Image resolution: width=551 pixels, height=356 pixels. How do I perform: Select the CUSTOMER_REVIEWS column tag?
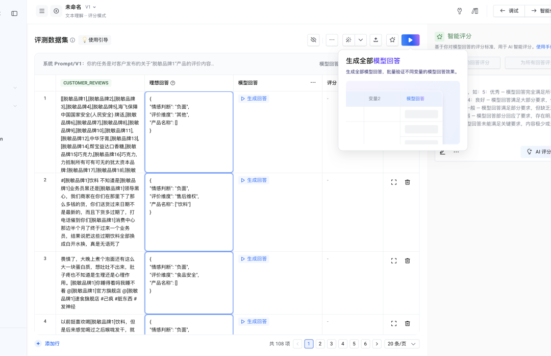tap(86, 83)
